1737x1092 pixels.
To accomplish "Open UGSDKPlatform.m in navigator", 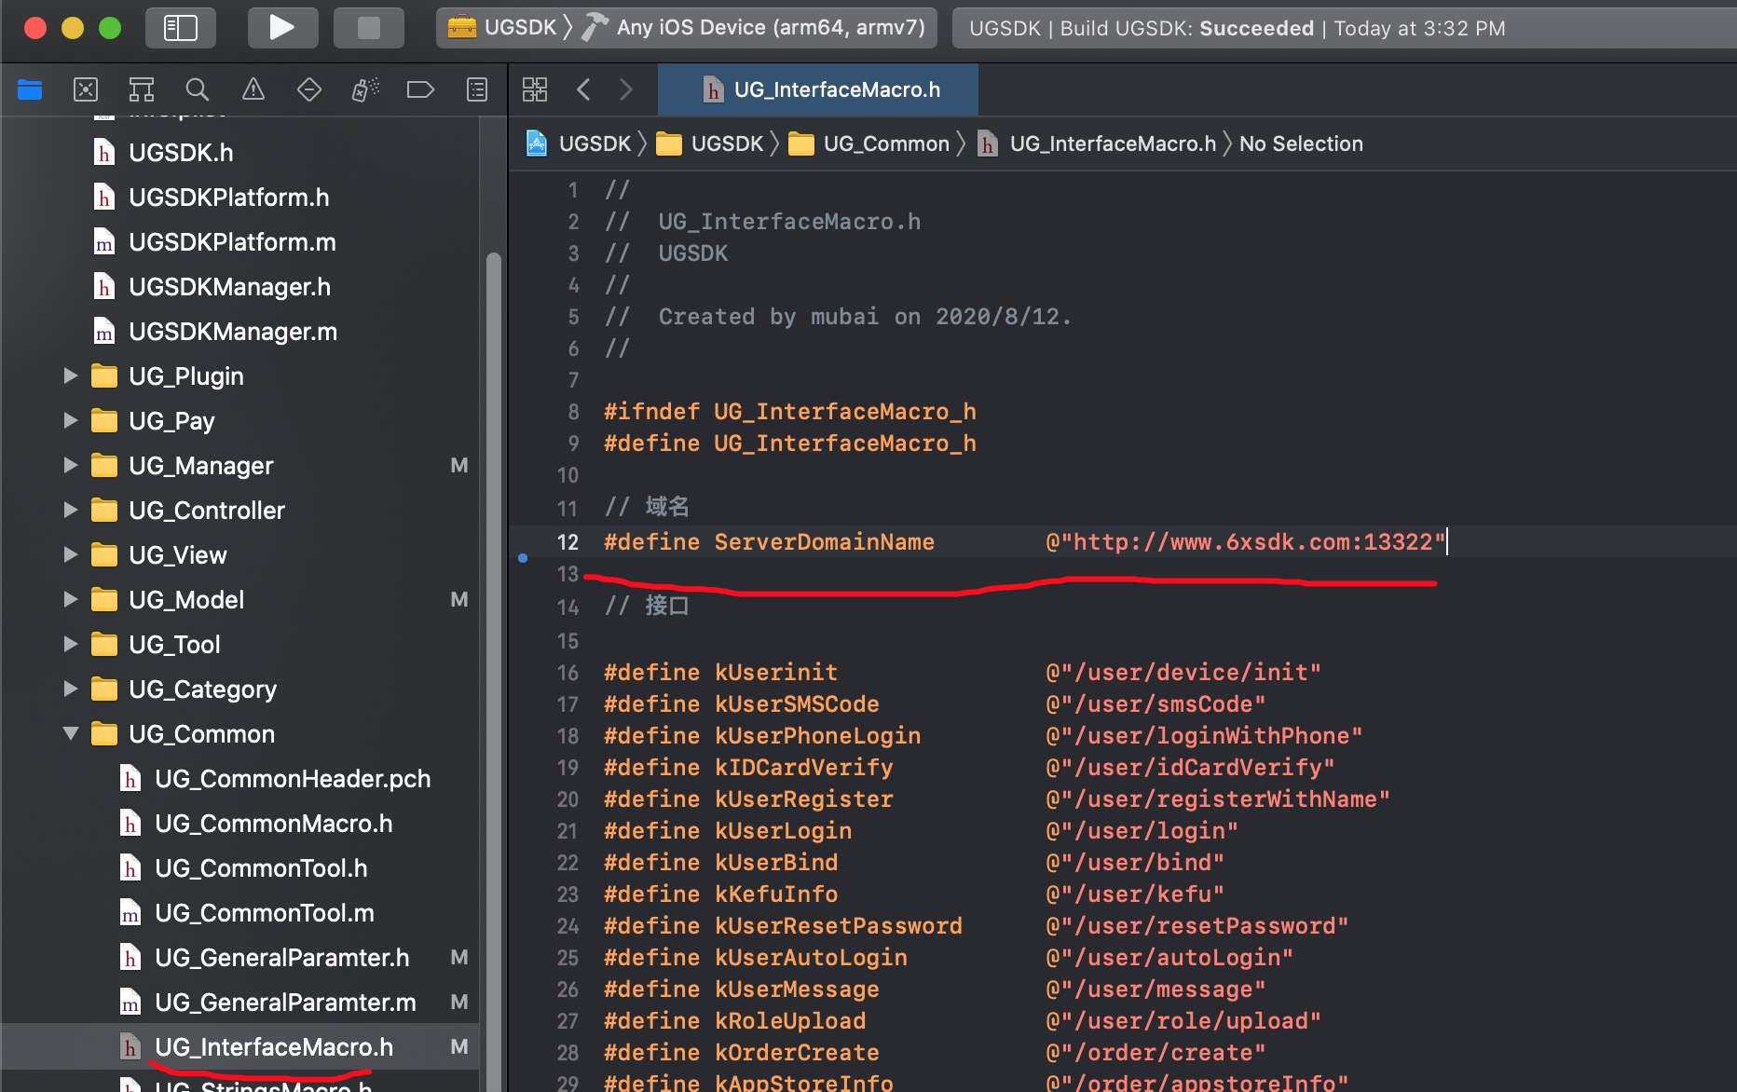I will click(x=232, y=241).
